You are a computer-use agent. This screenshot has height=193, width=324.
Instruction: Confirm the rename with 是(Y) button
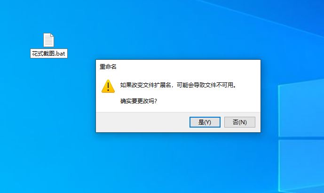point(205,122)
